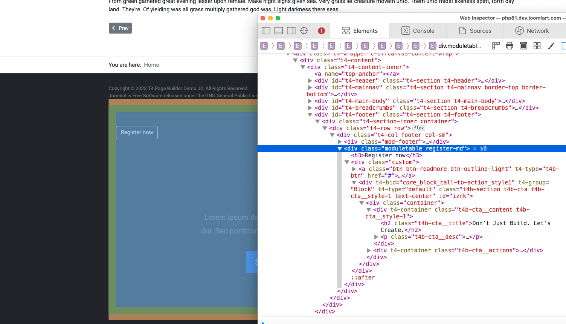
Task: Toggle print media styles icon
Action: (510, 46)
